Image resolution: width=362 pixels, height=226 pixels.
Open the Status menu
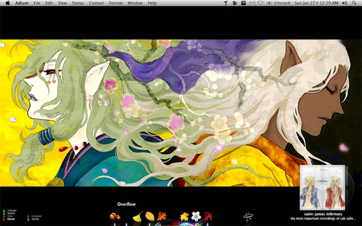[78, 3]
